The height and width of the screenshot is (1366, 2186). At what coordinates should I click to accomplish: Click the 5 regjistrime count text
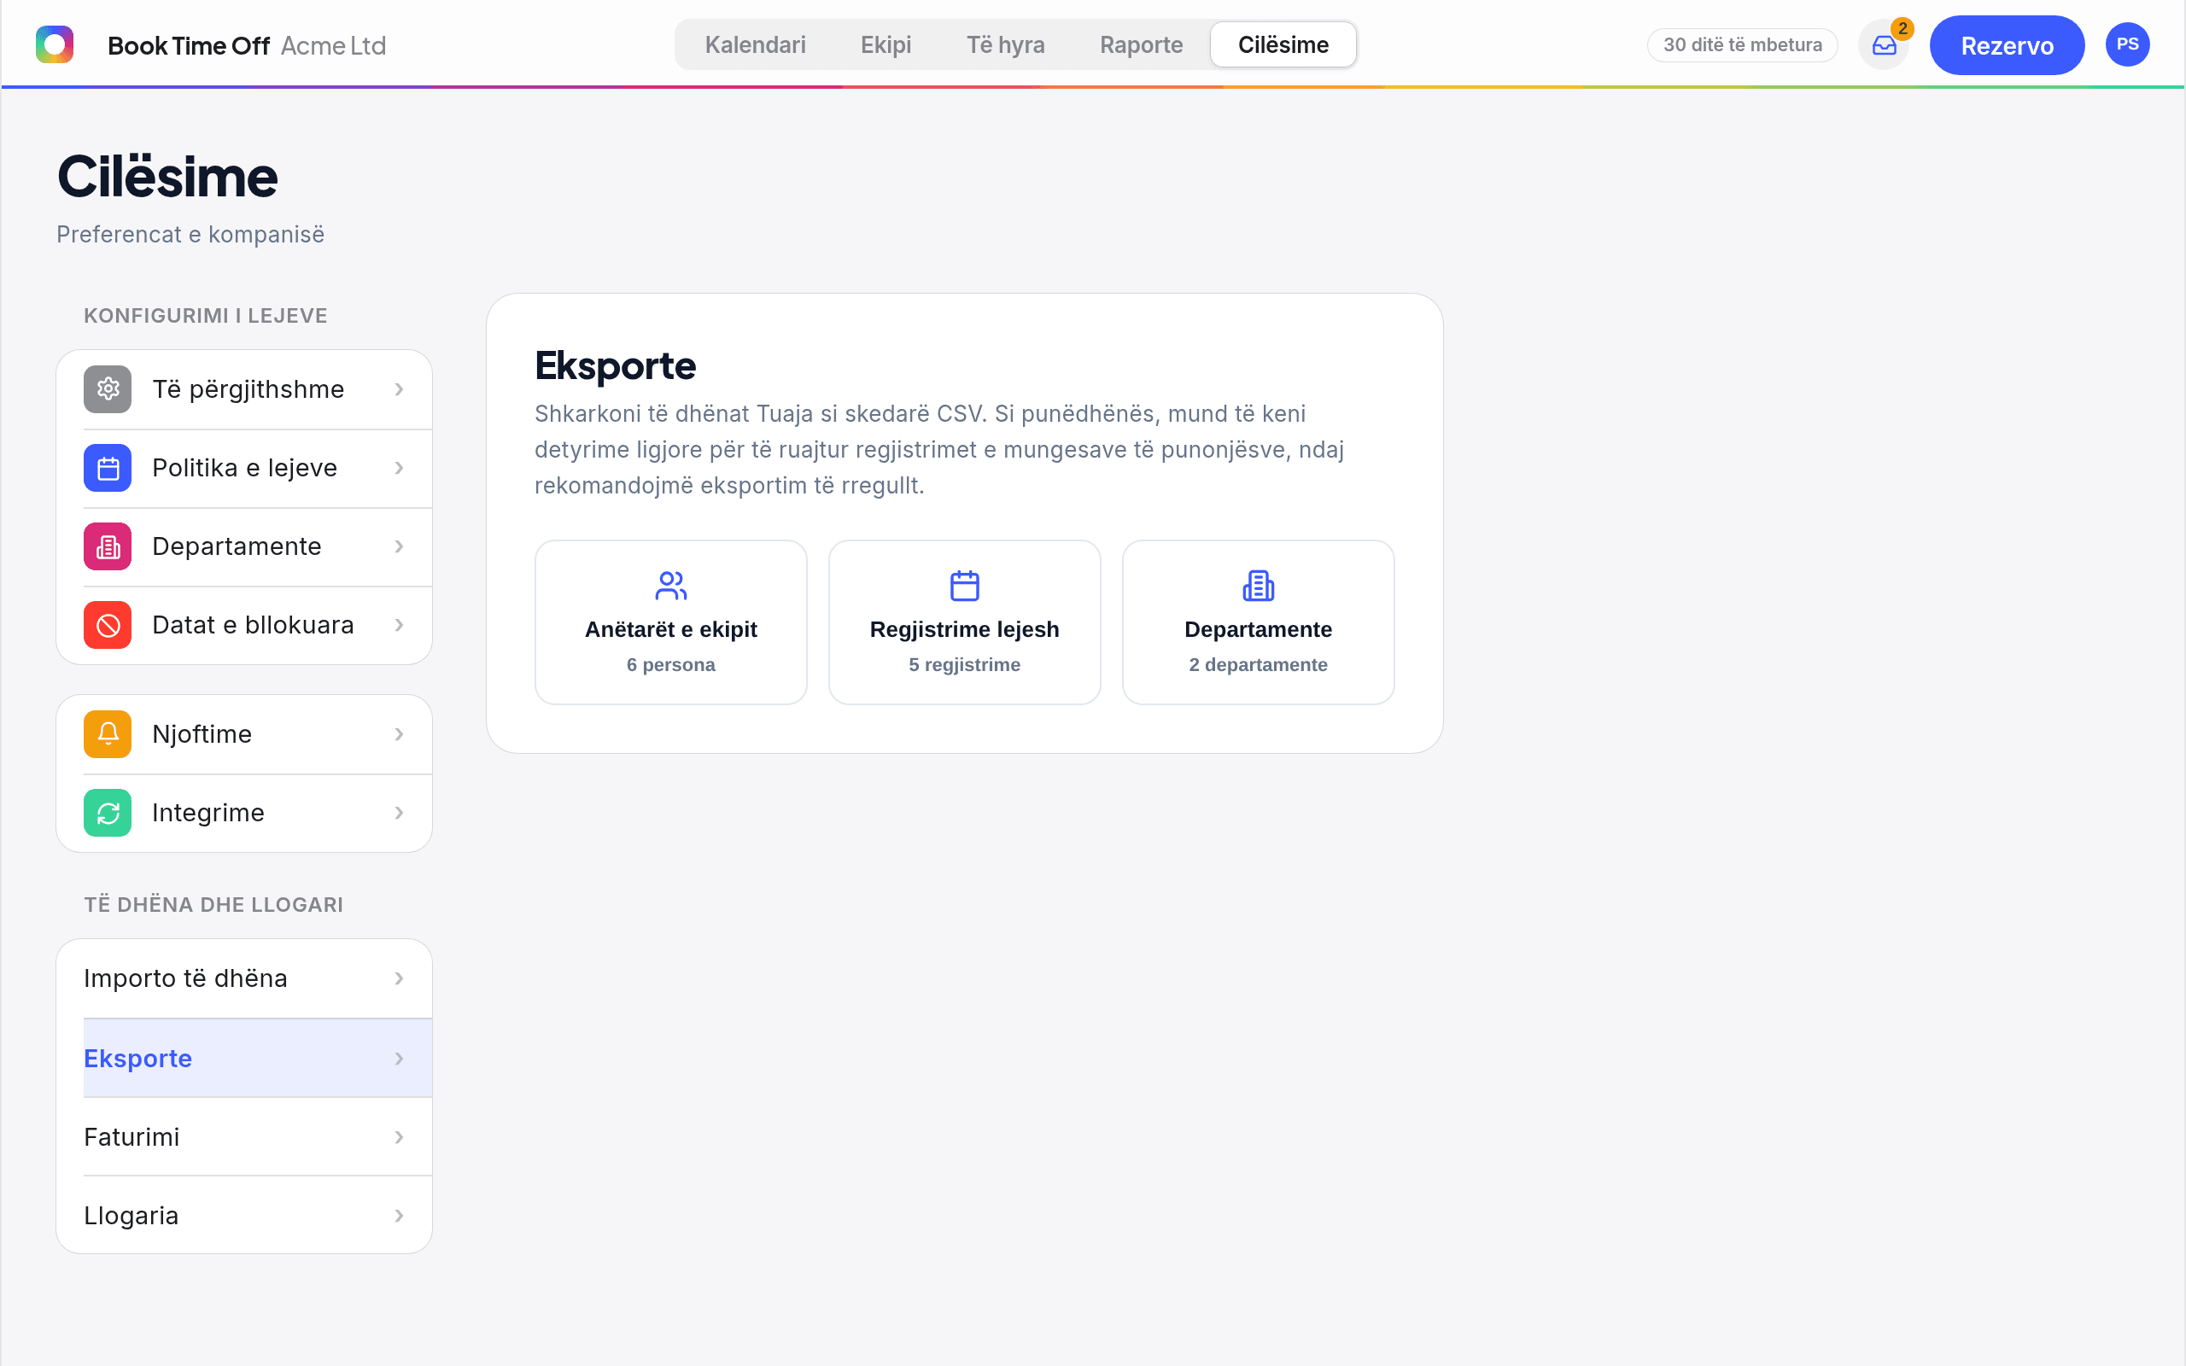tap(964, 665)
